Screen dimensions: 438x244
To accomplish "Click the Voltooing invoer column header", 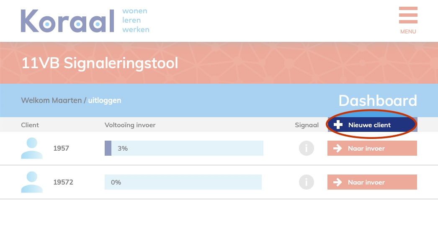I will click(130, 125).
